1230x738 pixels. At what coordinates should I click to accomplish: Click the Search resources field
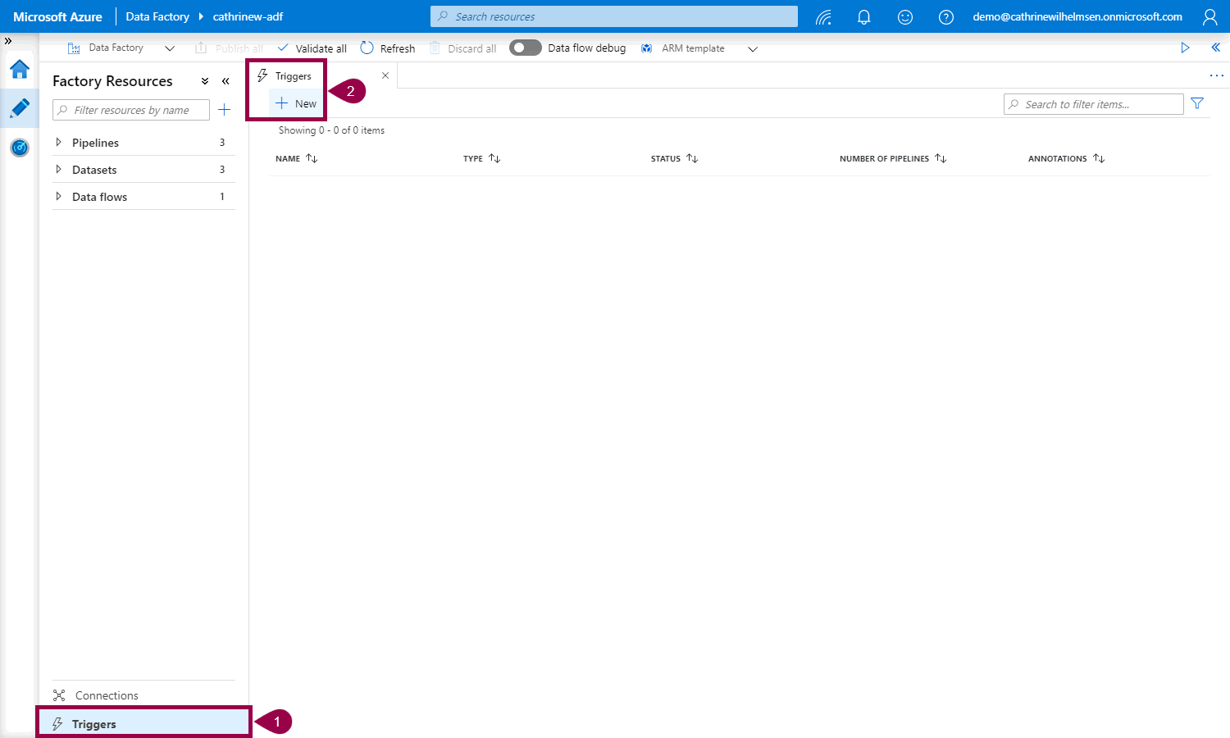pyautogui.click(x=613, y=16)
